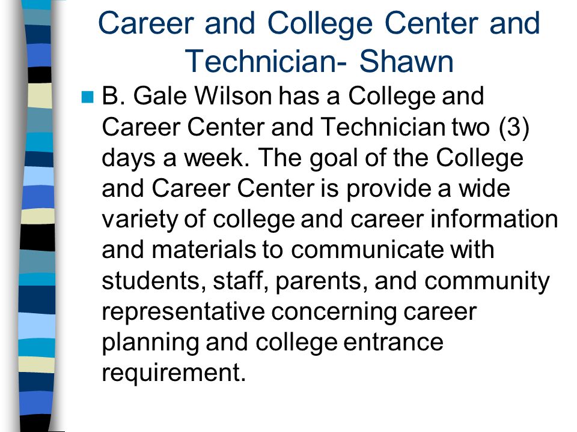
Task: Select the phrase 'Technician two' in the body
Action: click(x=405, y=127)
